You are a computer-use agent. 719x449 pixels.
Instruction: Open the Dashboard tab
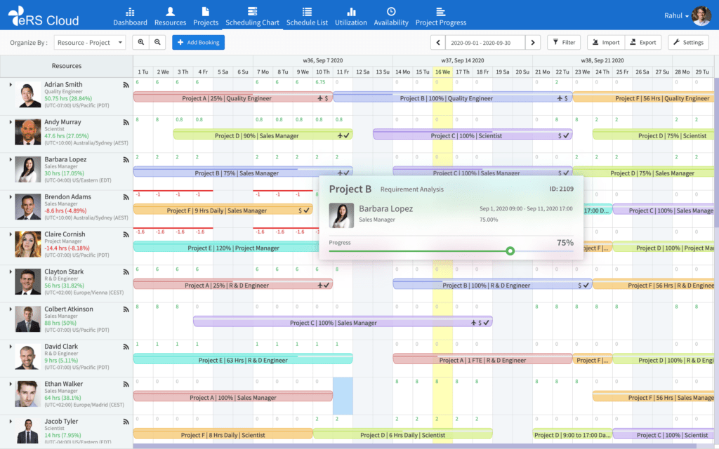pyautogui.click(x=130, y=17)
